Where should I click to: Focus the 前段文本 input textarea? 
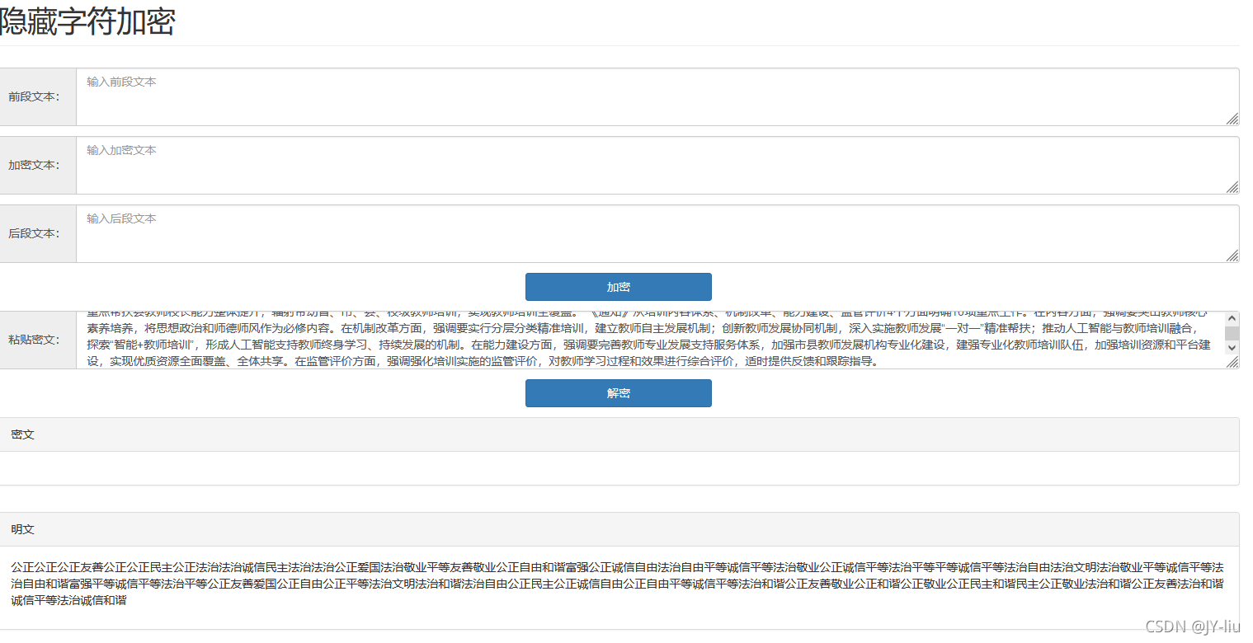(657, 96)
